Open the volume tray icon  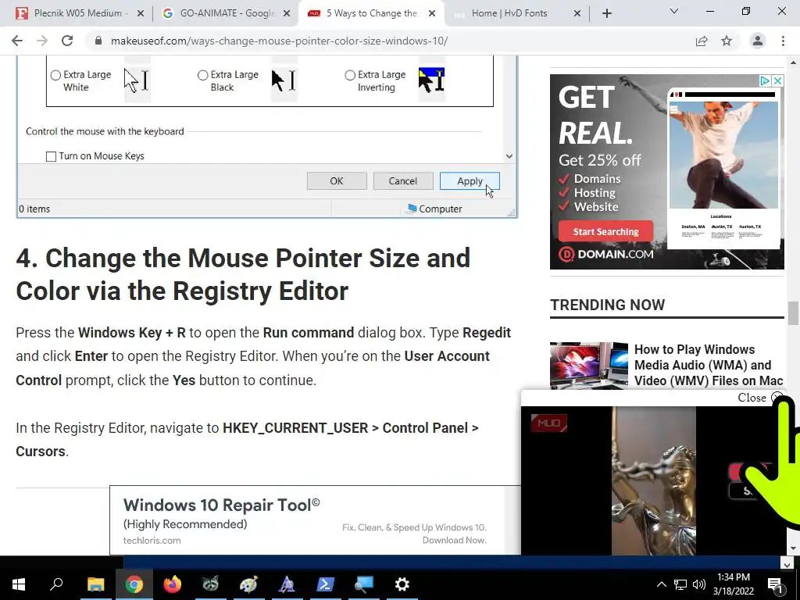(x=699, y=584)
